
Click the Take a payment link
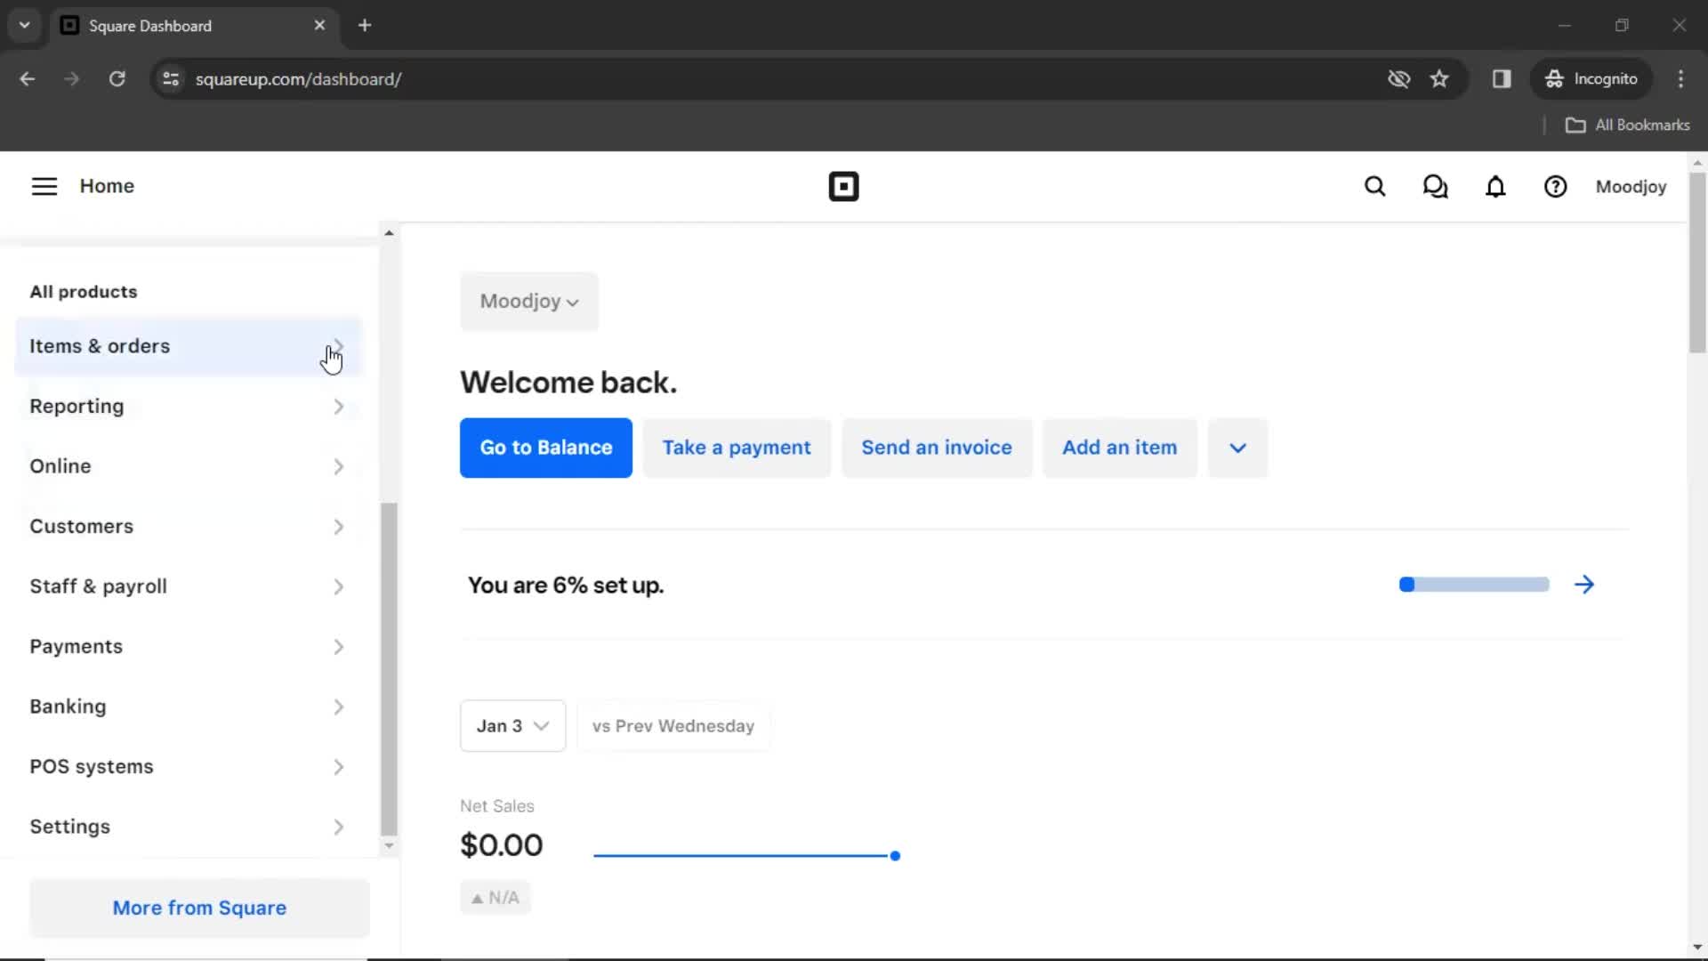[x=737, y=447]
